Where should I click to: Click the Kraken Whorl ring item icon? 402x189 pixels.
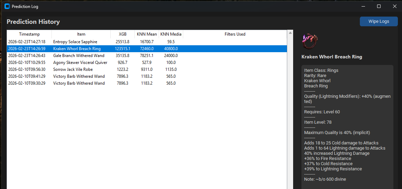pyautogui.click(x=310, y=41)
